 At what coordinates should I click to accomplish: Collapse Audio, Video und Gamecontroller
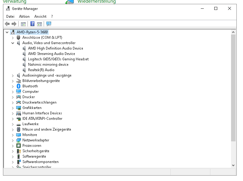point(13,43)
